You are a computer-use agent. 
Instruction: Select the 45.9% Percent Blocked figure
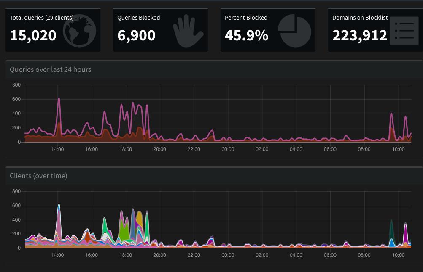click(x=246, y=35)
